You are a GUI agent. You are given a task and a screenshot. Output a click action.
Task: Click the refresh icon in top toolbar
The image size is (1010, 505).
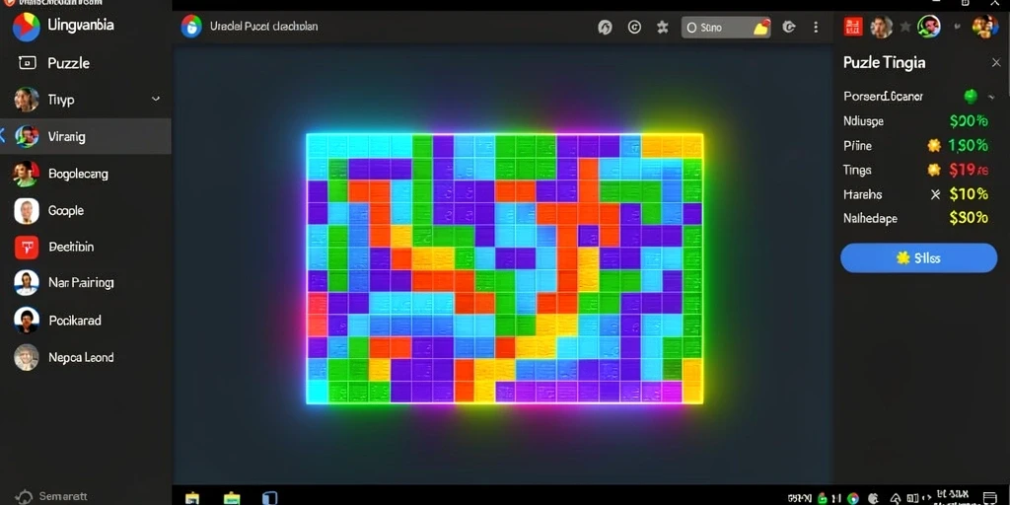pyautogui.click(x=605, y=27)
